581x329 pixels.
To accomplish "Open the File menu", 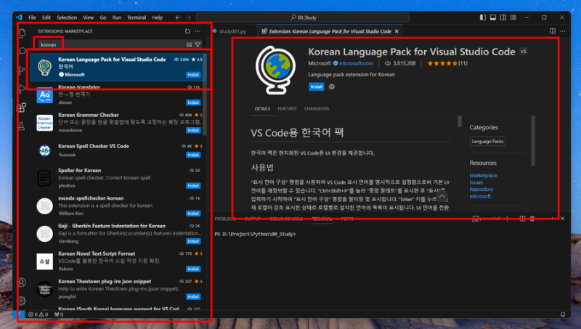I will click(x=32, y=17).
